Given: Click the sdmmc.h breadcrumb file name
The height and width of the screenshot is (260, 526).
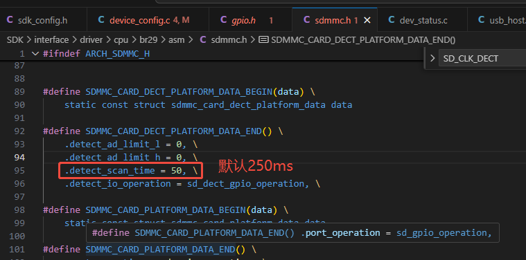Looking at the screenshot, I should click(x=229, y=40).
